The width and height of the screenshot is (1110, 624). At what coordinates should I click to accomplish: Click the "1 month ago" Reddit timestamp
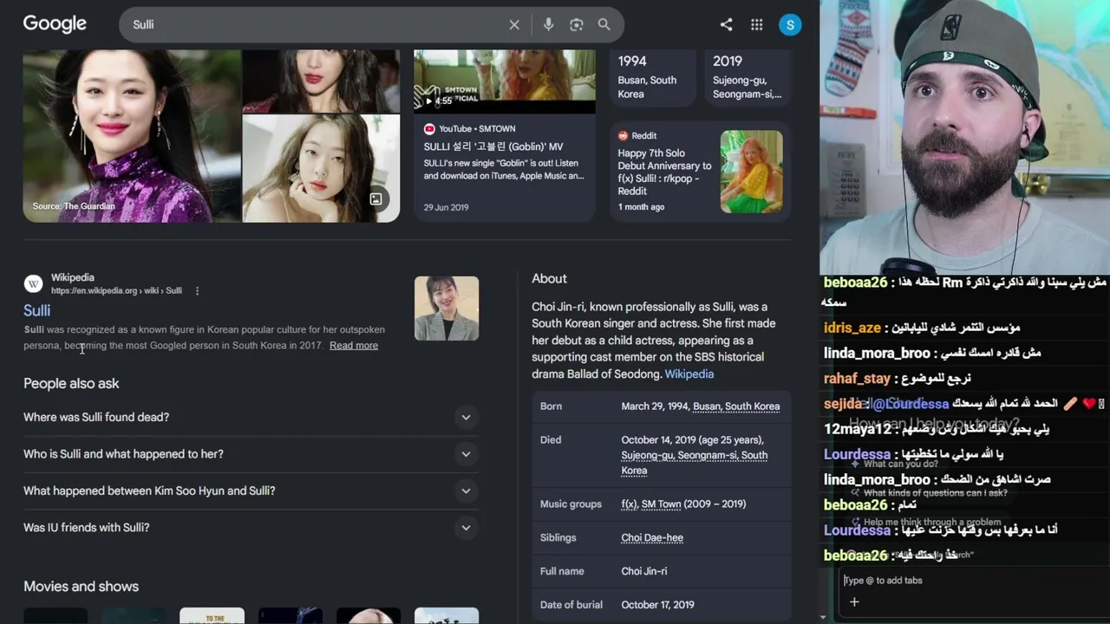click(x=642, y=207)
